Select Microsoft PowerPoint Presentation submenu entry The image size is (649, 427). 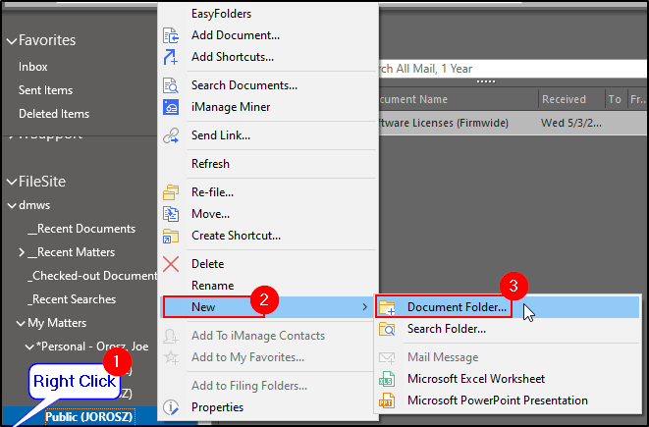498,400
